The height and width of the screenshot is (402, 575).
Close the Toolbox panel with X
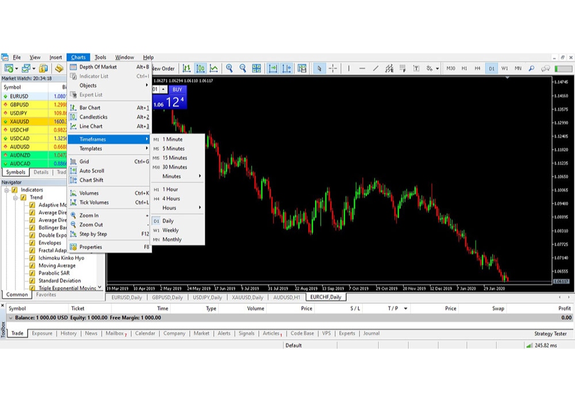coord(2,305)
